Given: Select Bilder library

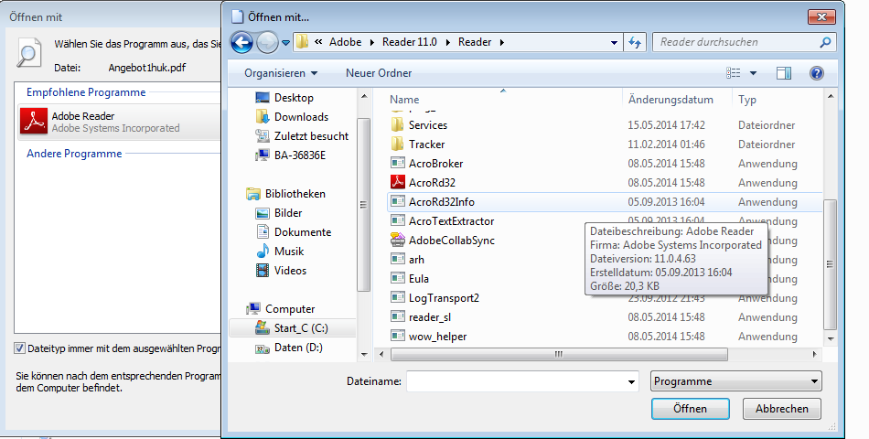Looking at the screenshot, I should (x=279, y=213).
